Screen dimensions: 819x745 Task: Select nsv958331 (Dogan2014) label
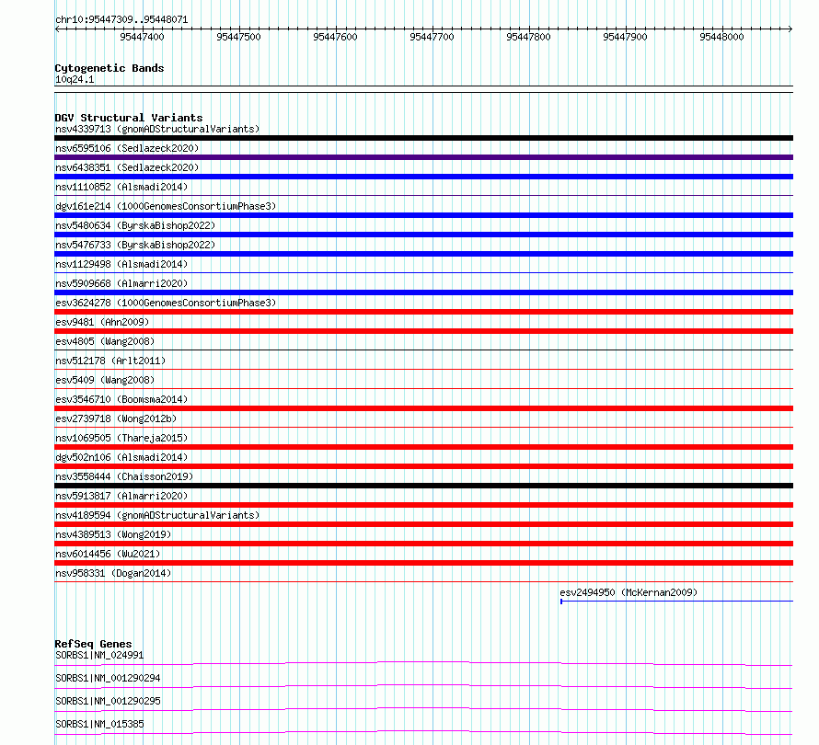pyautogui.click(x=113, y=573)
